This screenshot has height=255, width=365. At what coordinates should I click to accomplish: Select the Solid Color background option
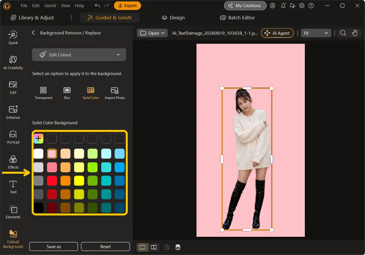[91, 93]
